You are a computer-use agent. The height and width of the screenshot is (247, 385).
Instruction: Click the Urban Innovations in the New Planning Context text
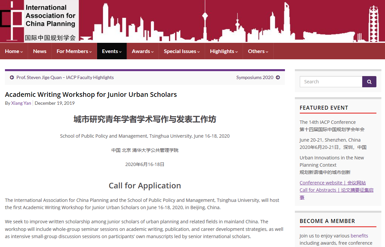coord(332,161)
